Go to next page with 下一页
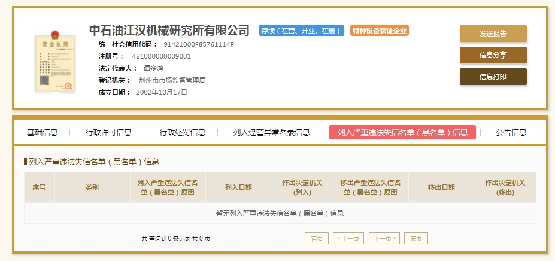Image resolution: width=555 pixels, height=261 pixels. pos(384,238)
